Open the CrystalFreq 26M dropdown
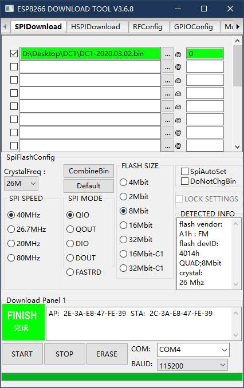 point(21,183)
